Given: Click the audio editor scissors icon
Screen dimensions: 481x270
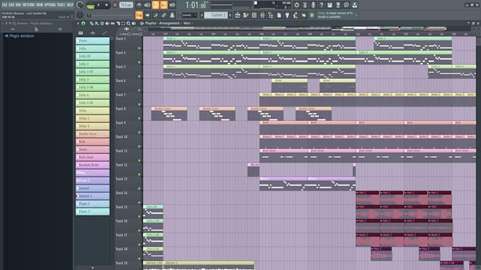Looking at the screenshot, I should pyautogui.click(x=305, y=5).
